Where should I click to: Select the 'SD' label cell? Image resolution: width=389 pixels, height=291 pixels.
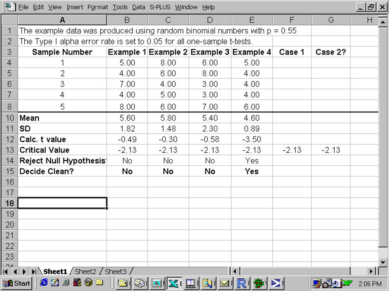tap(62, 129)
